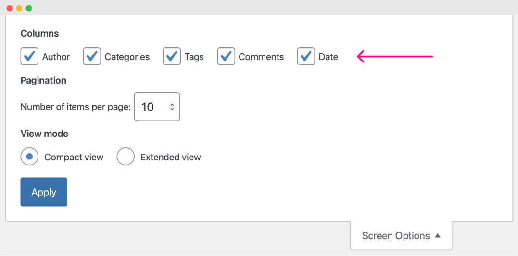Close the window with the red button

tap(10, 8)
